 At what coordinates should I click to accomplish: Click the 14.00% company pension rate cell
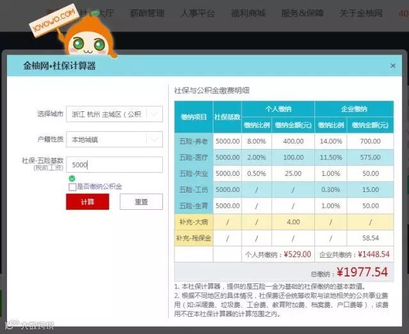[331, 141]
